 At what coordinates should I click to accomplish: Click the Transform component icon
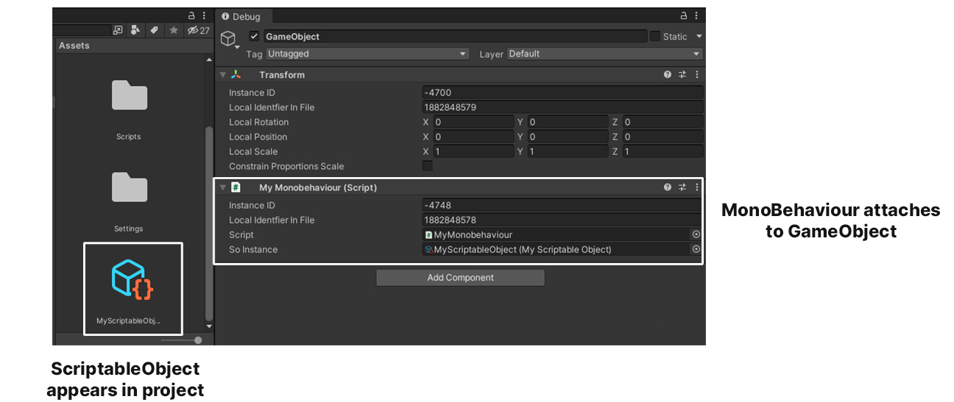[x=236, y=74]
